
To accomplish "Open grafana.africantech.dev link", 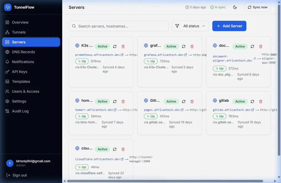I will [165, 55].
